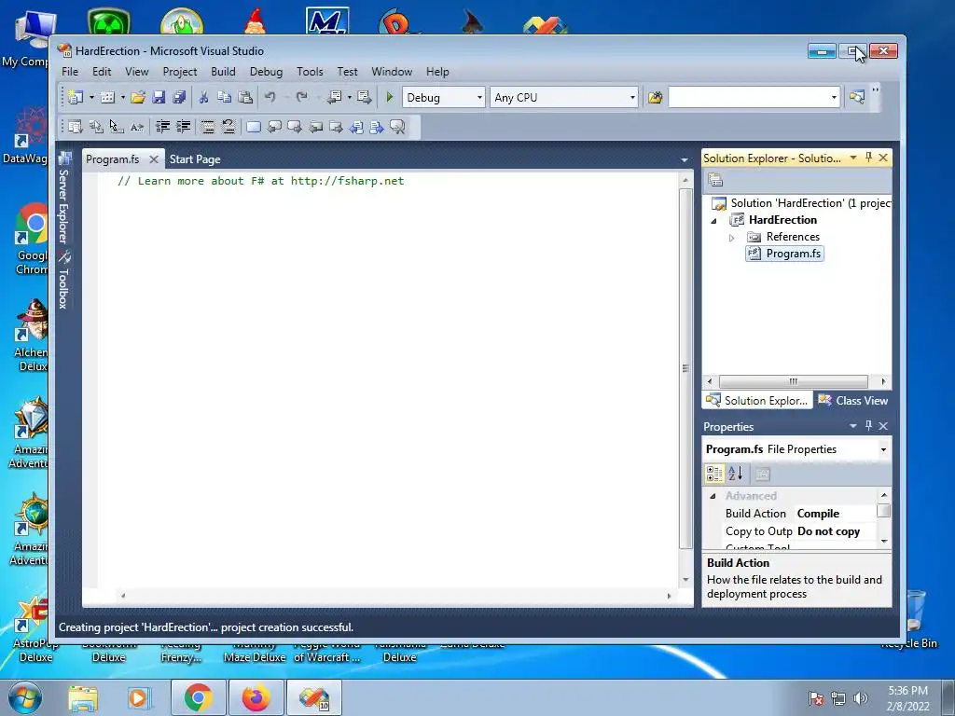The width and height of the screenshot is (955, 716).
Task: Open the Any CPU platform dropdown
Action: coord(632,97)
